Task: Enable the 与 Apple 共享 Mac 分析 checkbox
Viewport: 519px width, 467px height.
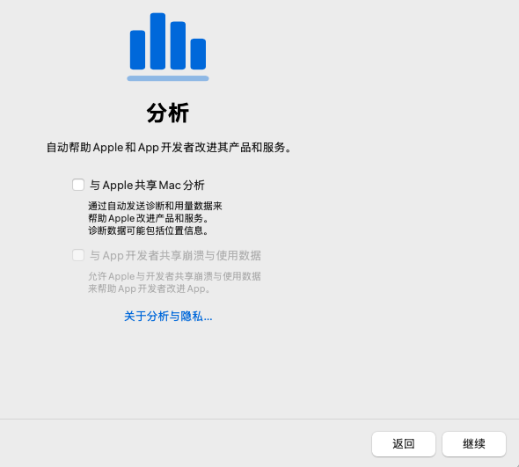Action: click(78, 185)
